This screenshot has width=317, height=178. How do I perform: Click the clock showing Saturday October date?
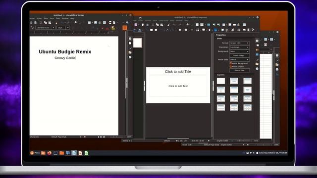[273, 153]
